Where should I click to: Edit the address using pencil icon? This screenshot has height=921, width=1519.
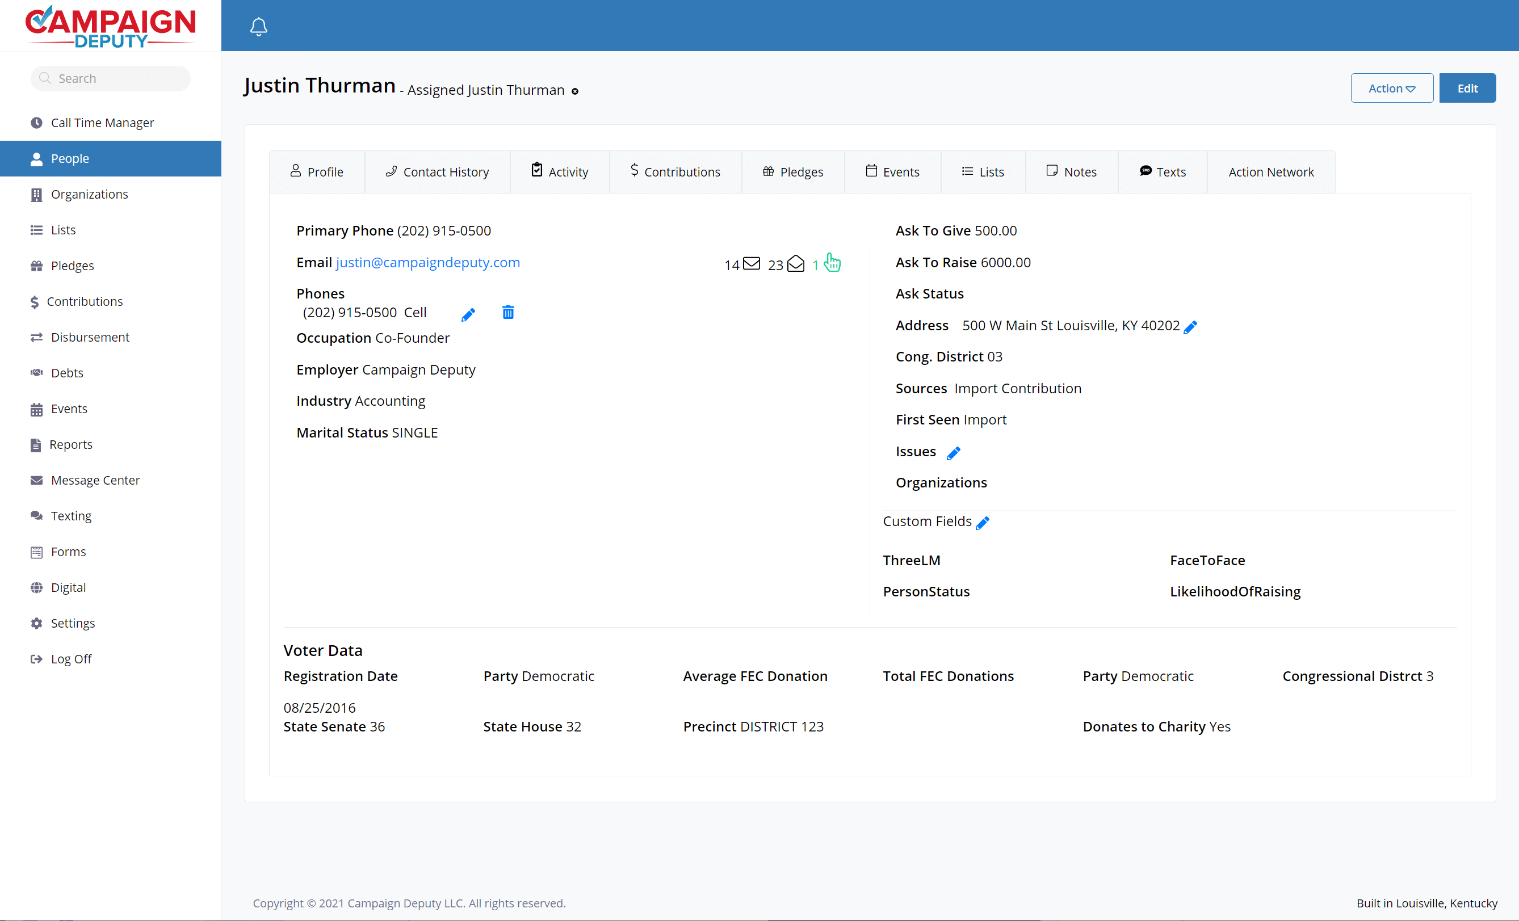coord(1190,327)
